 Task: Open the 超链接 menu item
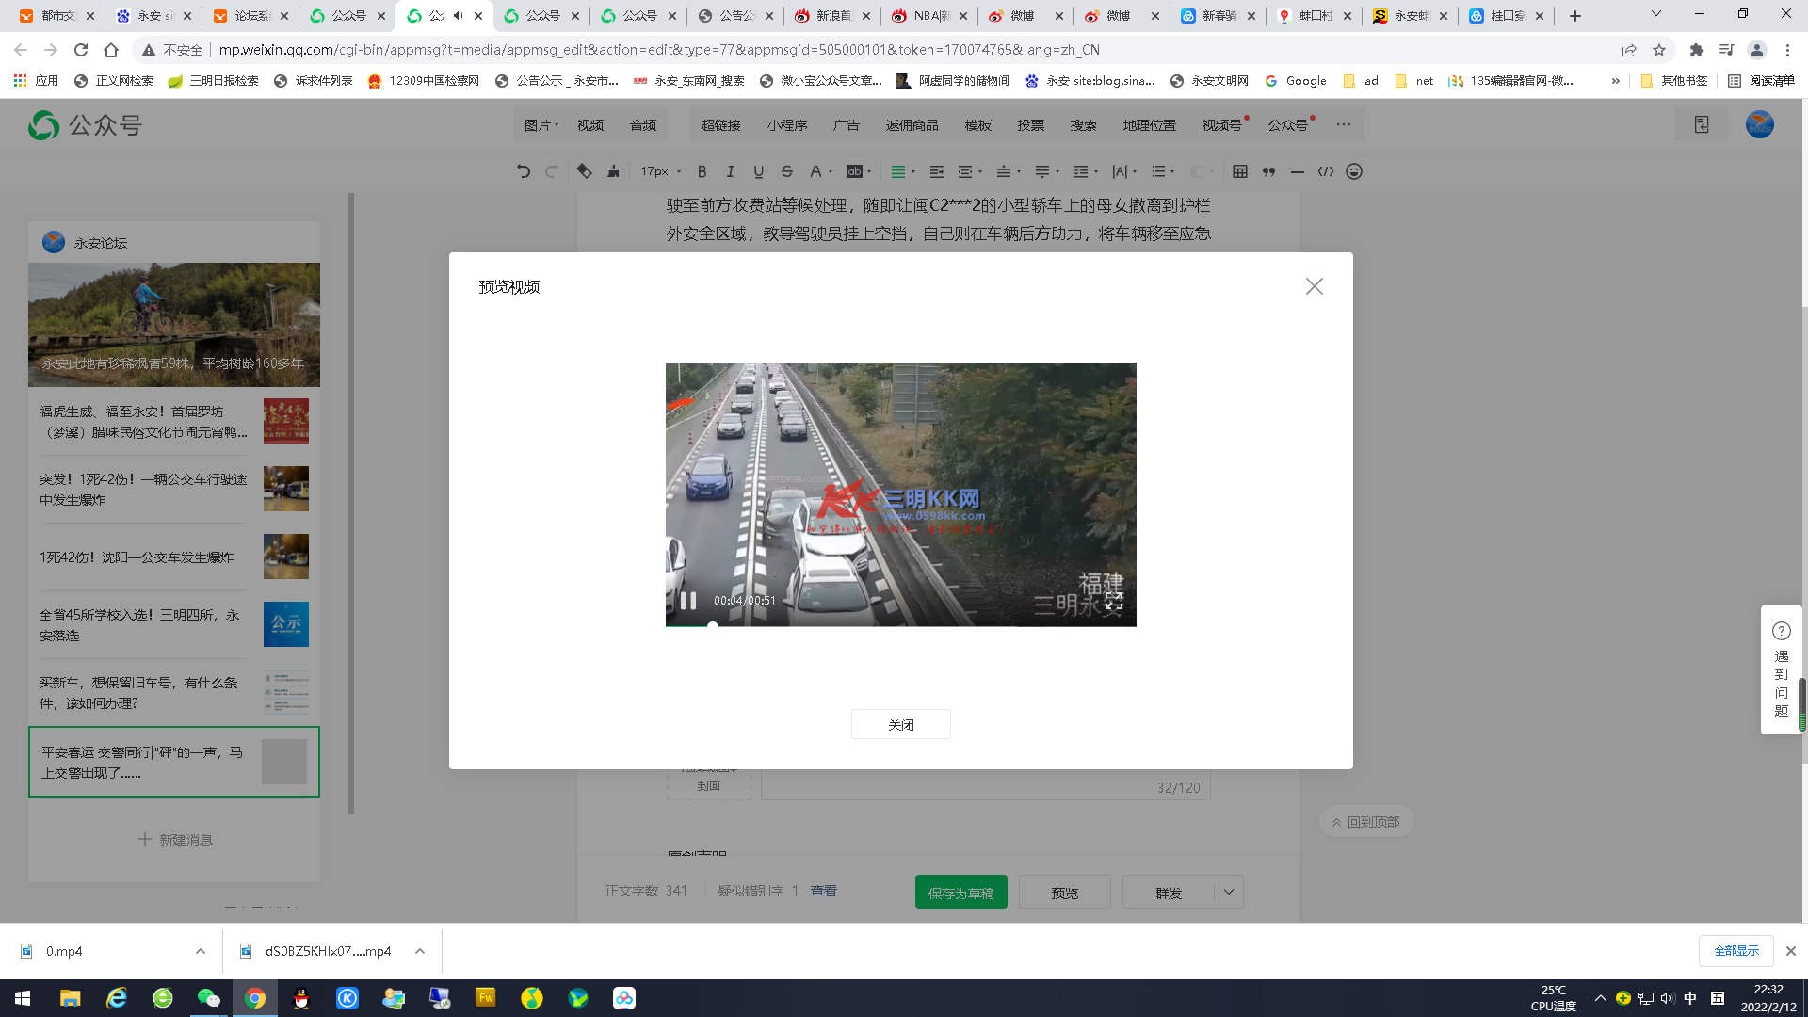pos(720,124)
